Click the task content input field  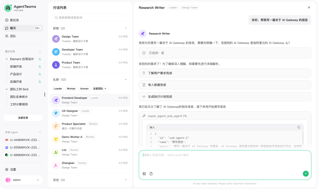click(225, 161)
